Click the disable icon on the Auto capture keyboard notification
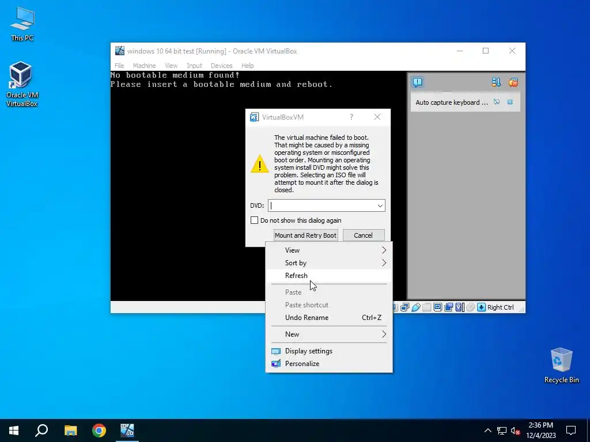Screen dimensions: 590x442 (x=497, y=102)
